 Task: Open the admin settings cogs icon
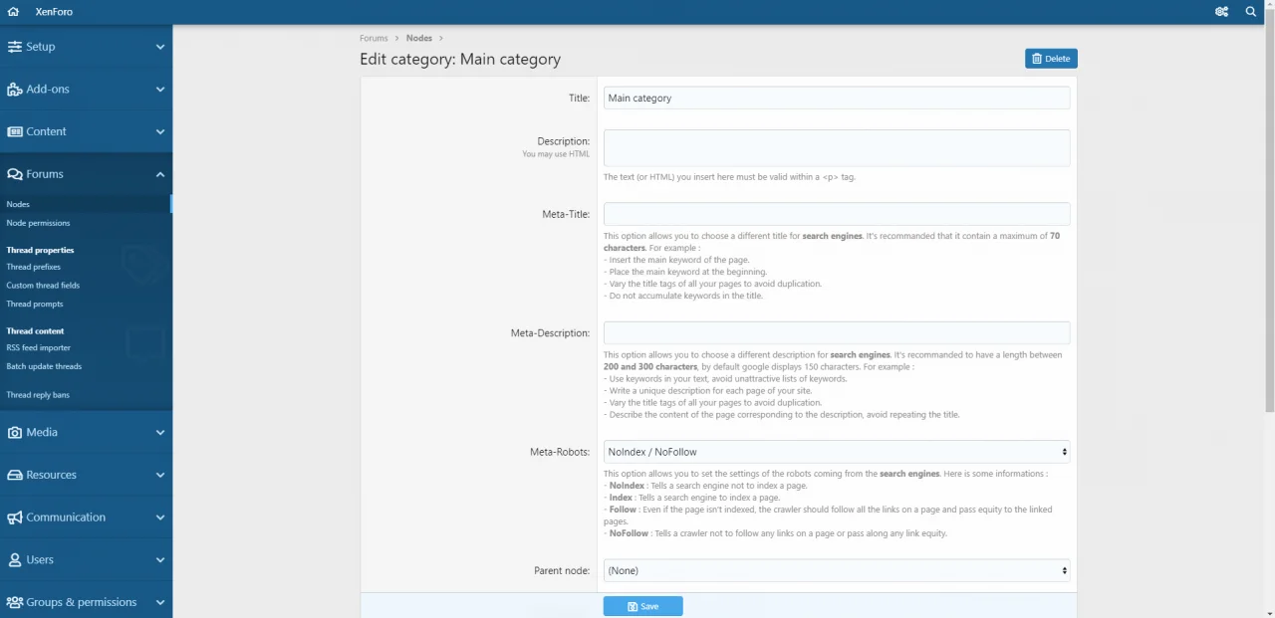tap(1221, 12)
